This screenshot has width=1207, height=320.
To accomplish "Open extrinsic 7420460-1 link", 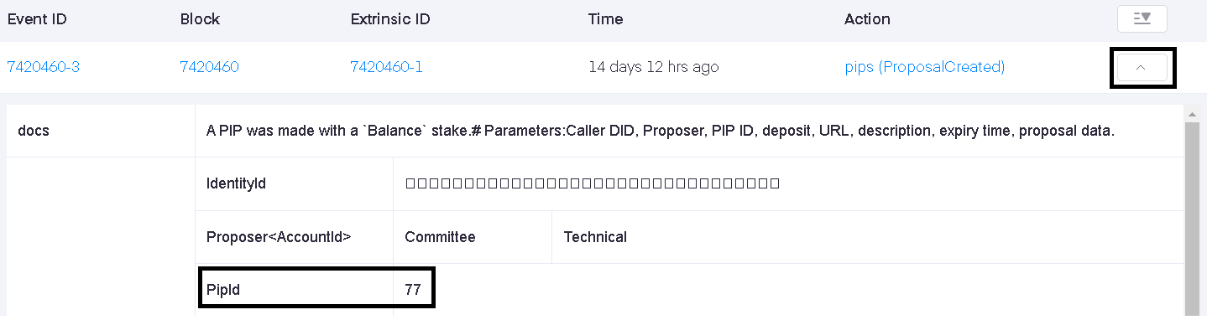I will 387,67.
